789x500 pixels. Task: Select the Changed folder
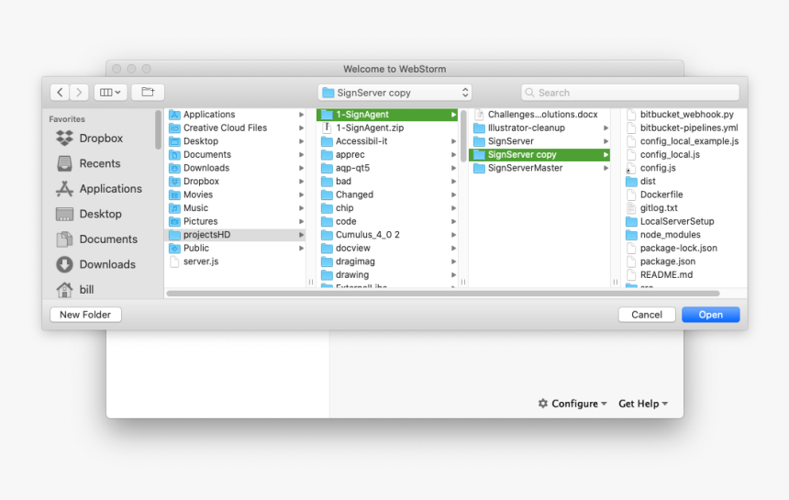(387, 194)
